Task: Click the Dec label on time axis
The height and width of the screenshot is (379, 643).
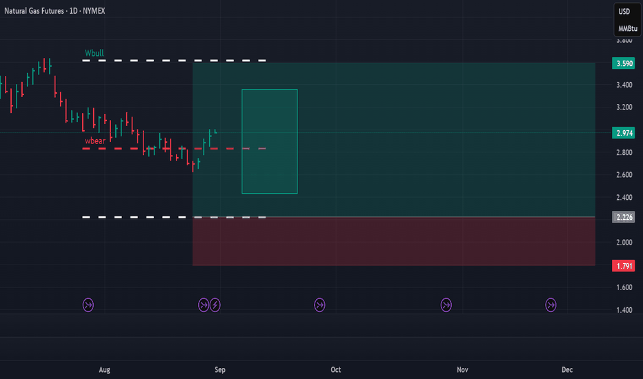Action: click(x=567, y=369)
